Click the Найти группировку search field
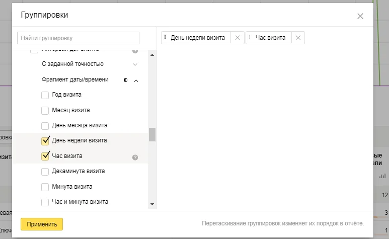 [x=78, y=38]
